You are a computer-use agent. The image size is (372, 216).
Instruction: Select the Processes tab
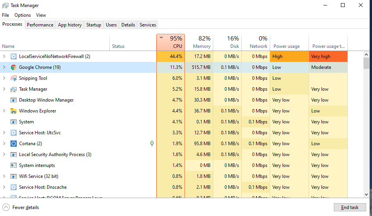[12, 24]
